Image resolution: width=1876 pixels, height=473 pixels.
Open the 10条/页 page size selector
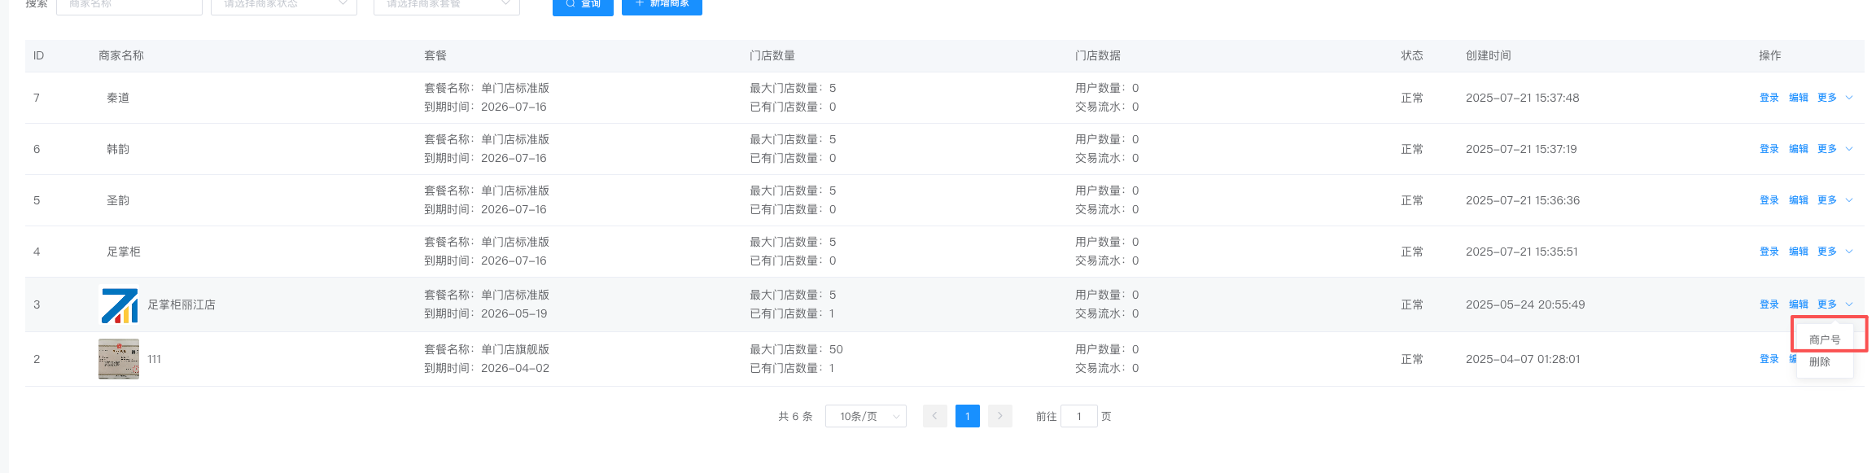click(x=865, y=416)
